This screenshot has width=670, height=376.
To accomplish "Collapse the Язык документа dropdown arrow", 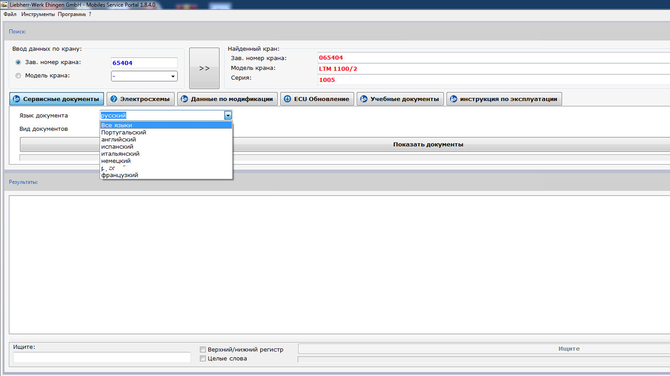I will pos(228,115).
